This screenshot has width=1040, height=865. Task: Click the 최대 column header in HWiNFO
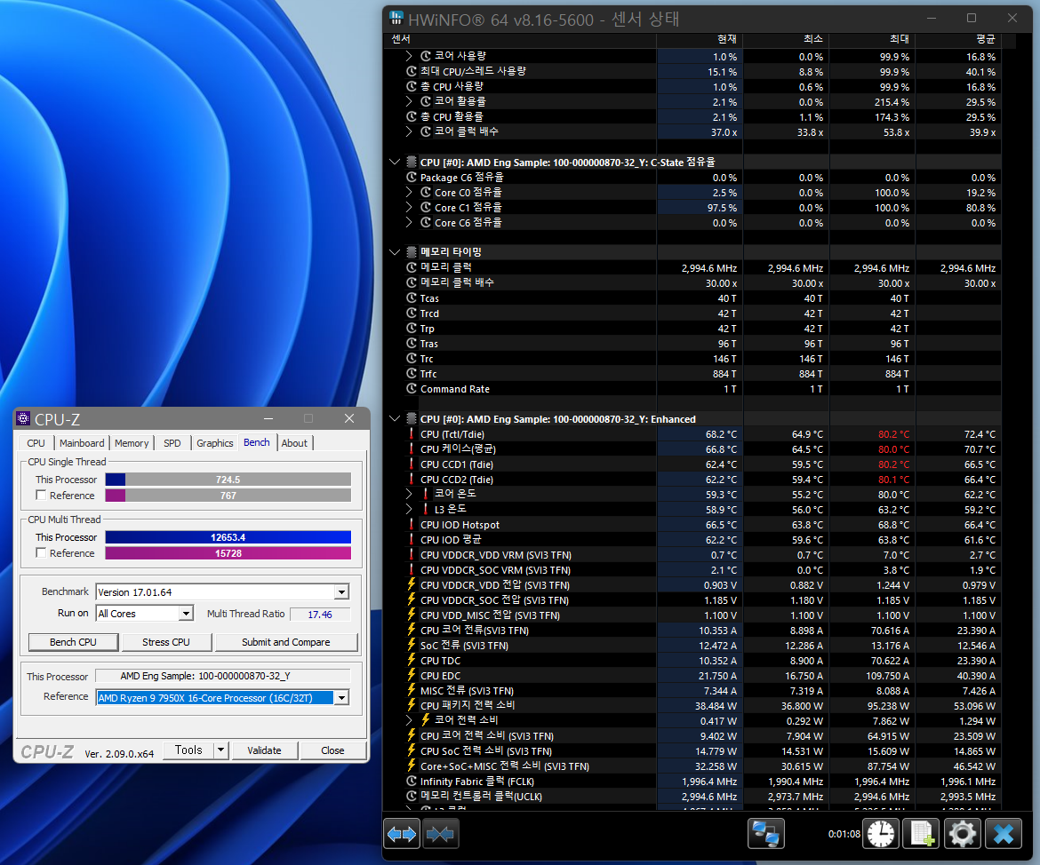[x=872, y=39]
